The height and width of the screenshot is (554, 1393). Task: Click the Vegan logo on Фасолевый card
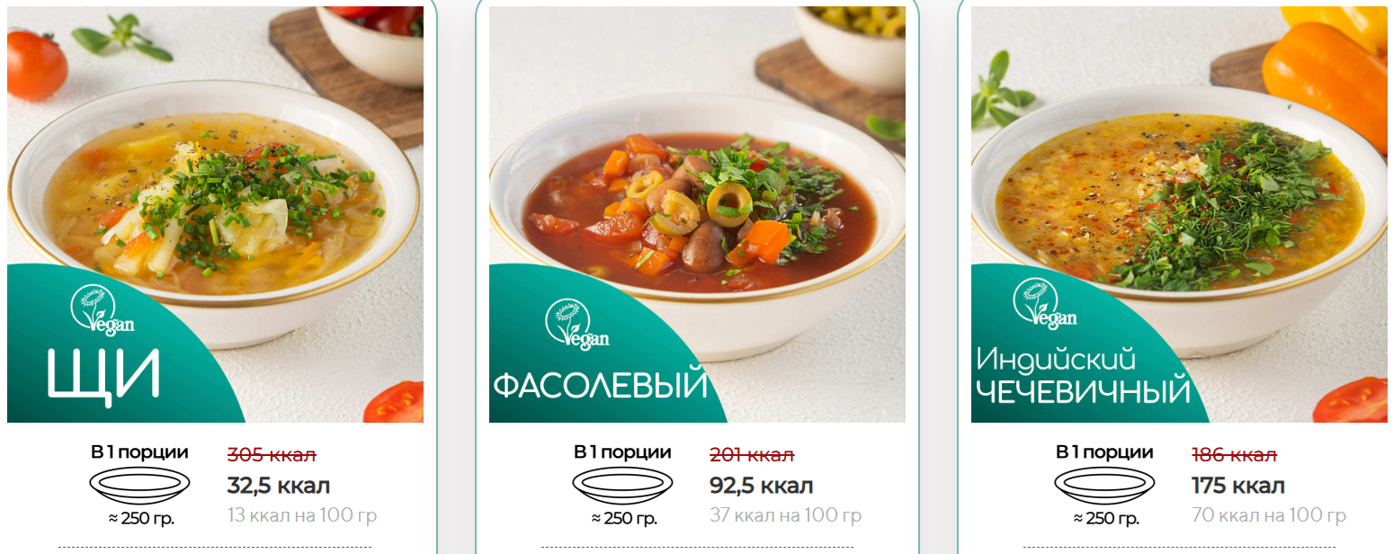[x=576, y=324]
